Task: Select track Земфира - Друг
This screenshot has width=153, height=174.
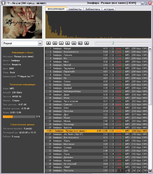Action: (96, 114)
